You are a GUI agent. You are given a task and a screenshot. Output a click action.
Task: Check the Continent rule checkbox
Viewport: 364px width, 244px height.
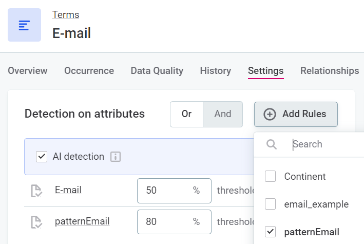point(270,176)
